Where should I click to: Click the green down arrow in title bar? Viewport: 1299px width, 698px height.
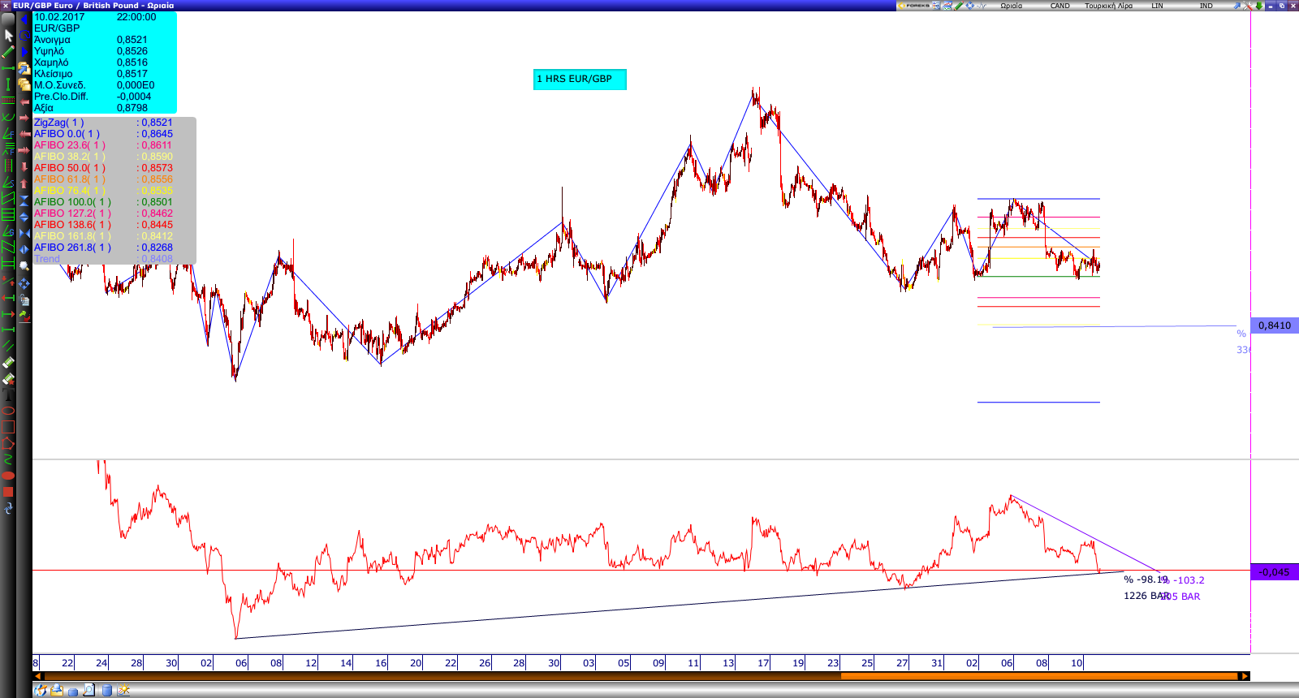coord(1259,6)
